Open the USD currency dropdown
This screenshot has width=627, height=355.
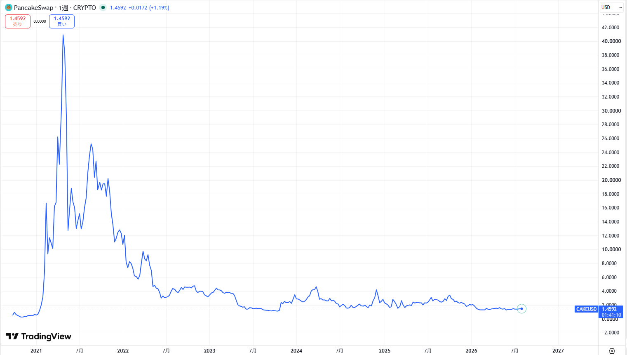[x=612, y=7]
